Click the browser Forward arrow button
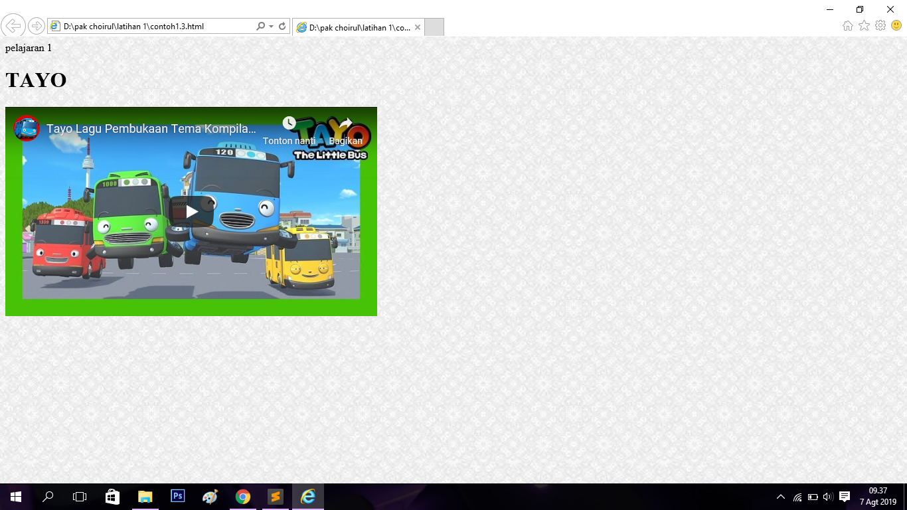 click(x=37, y=27)
